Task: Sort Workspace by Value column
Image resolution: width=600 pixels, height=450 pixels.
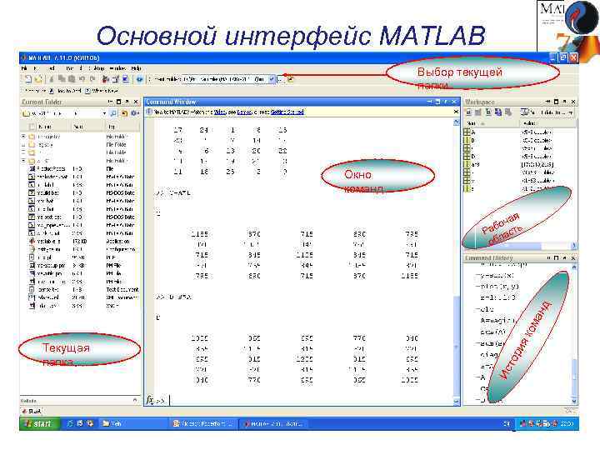Action: tap(547, 123)
